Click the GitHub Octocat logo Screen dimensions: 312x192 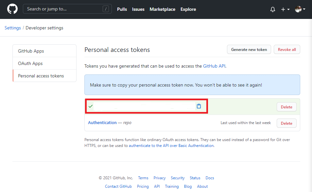[x=12, y=9]
